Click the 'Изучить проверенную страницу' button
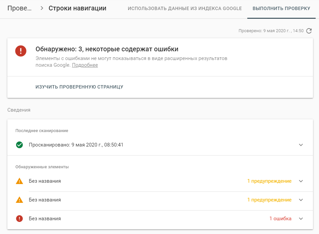 [x=79, y=87]
